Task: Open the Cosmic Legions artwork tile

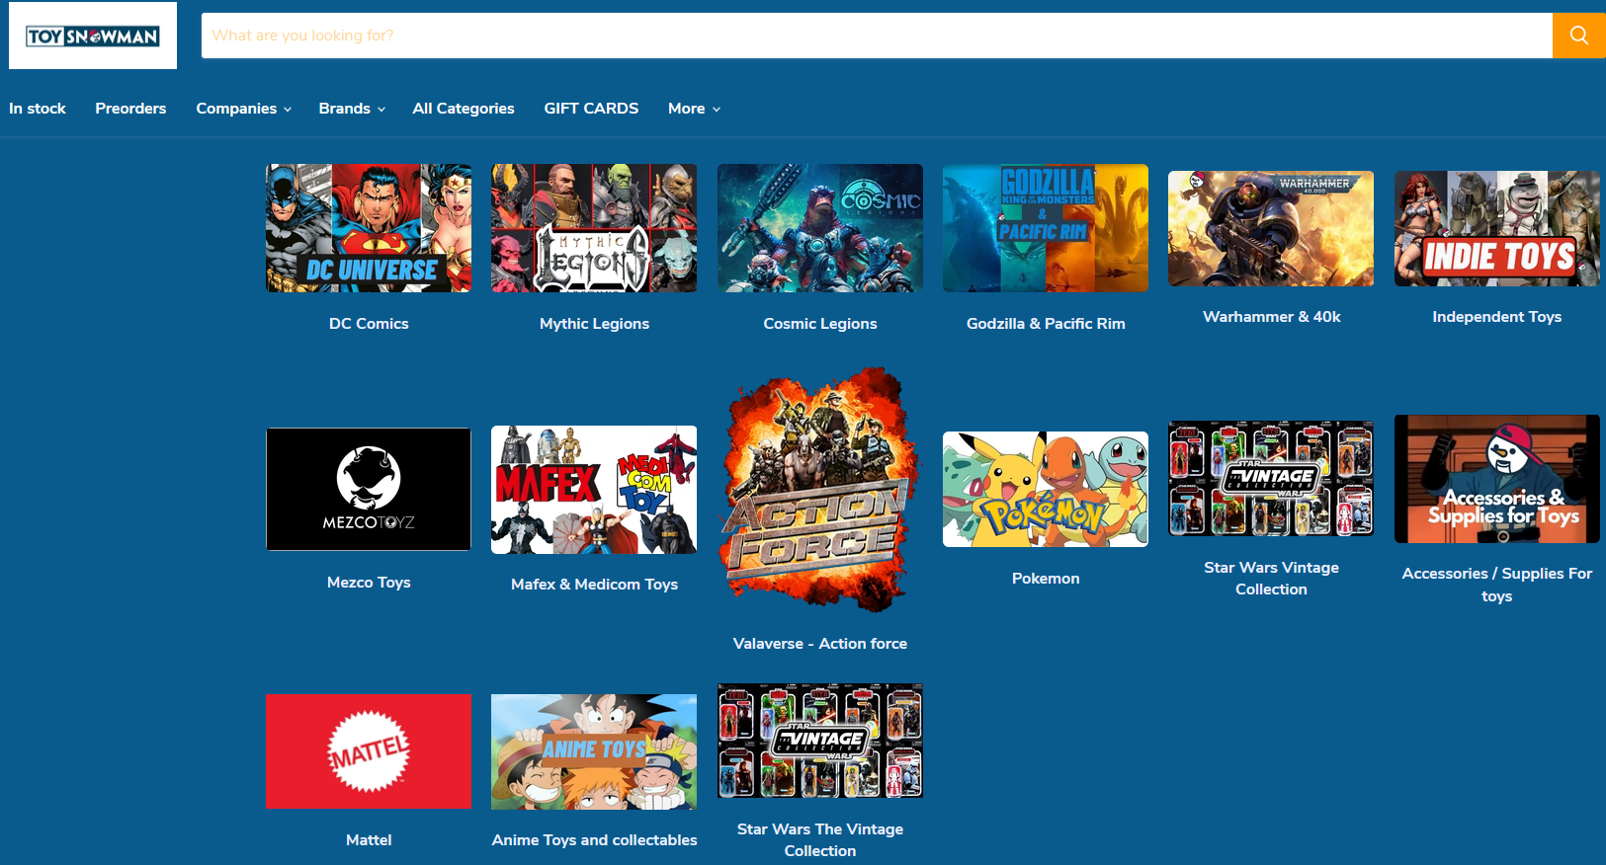Action: (x=820, y=228)
